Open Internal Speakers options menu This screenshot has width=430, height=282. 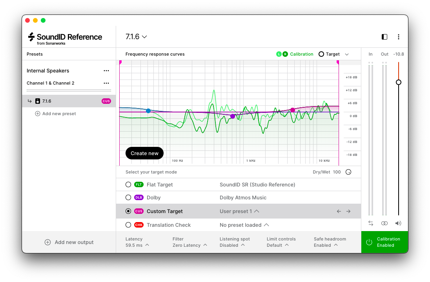click(106, 70)
